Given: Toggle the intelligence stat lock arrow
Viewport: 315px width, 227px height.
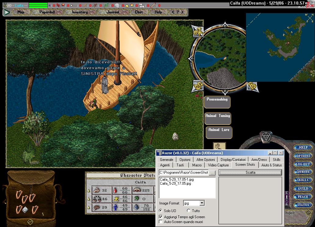Looking at the screenshot, I should 89,207.
